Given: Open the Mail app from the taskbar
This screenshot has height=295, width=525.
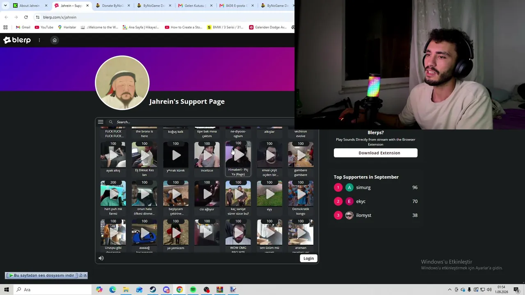Looking at the screenshot, I should pos(139,290).
